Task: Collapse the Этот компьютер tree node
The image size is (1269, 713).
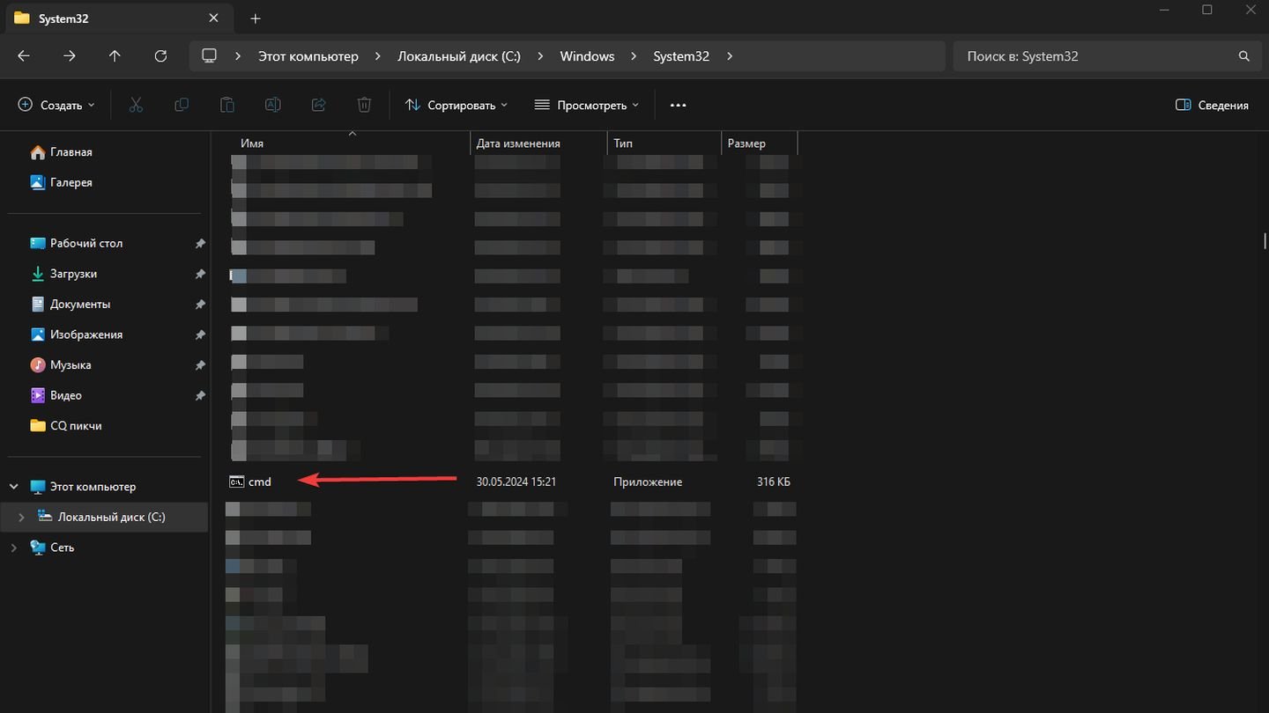Action: (x=14, y=487)
